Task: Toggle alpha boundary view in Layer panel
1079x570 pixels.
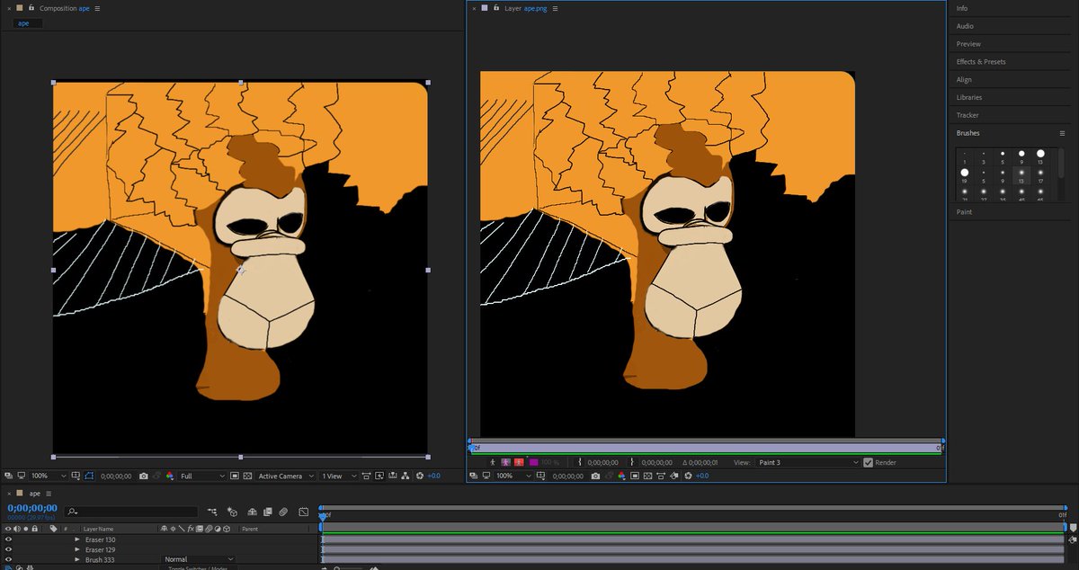Action: [505, 462]
